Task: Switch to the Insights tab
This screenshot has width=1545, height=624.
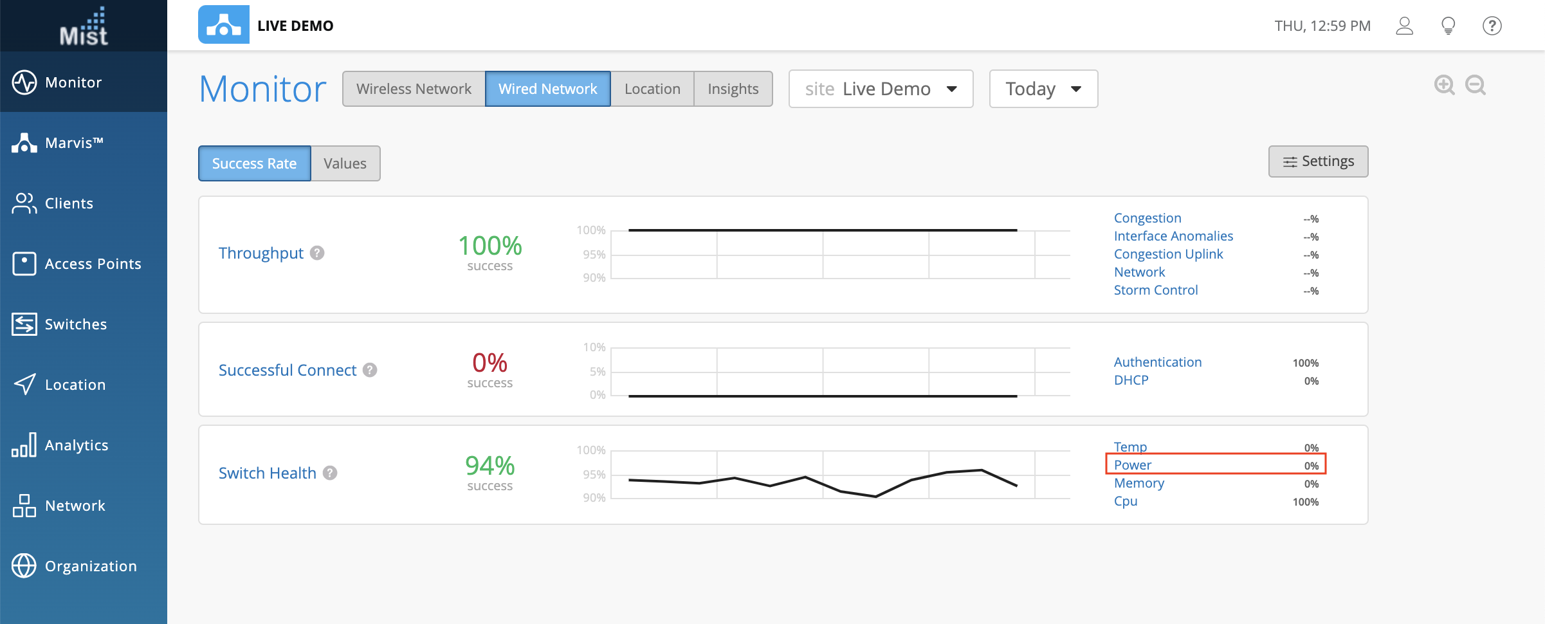Action: [x=733, y=89]
